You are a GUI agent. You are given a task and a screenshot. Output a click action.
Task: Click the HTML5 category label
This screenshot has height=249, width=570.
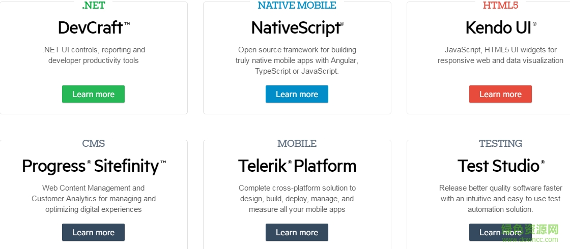(500, 6)
